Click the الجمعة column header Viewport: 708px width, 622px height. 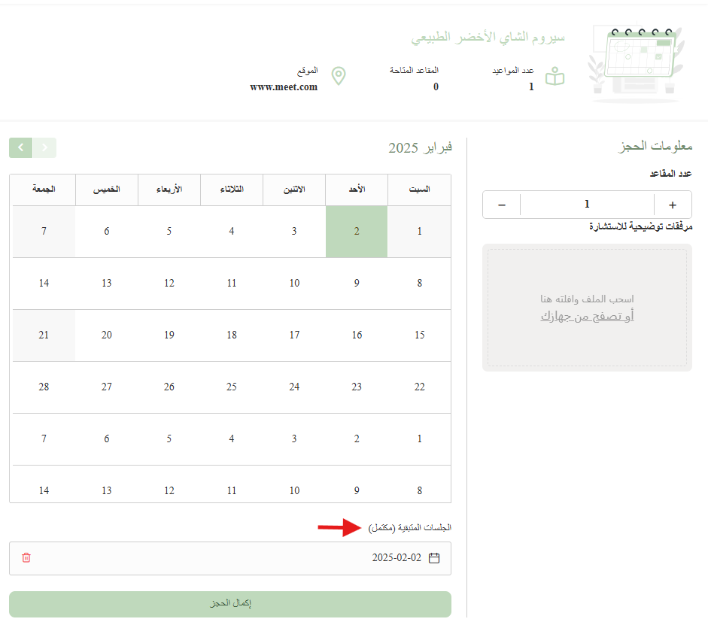click(x=44, y=190)
